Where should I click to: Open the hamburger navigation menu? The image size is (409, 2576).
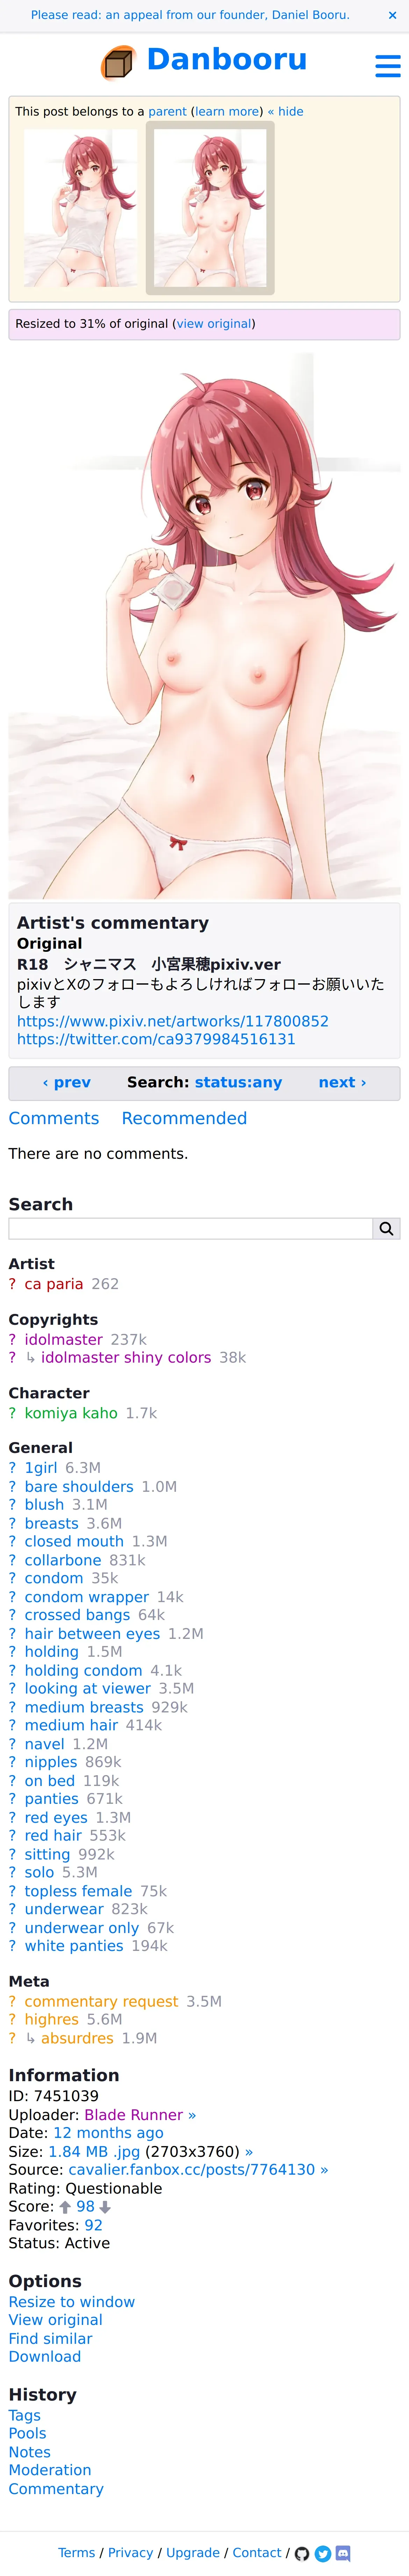coord(387,66)
